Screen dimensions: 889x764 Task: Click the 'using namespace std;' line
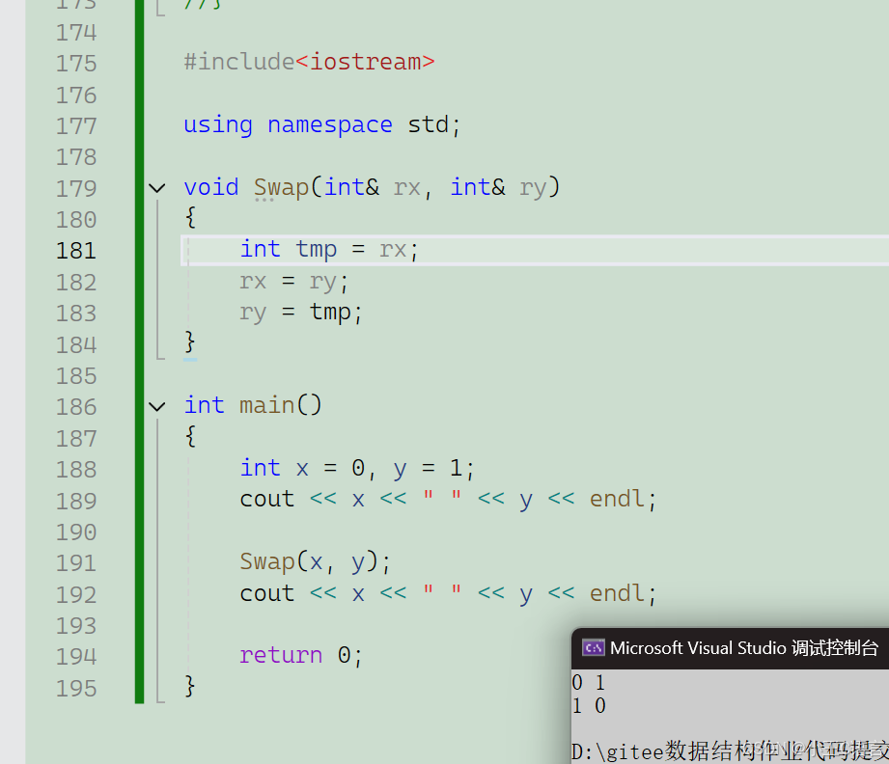tap(321, 124)
